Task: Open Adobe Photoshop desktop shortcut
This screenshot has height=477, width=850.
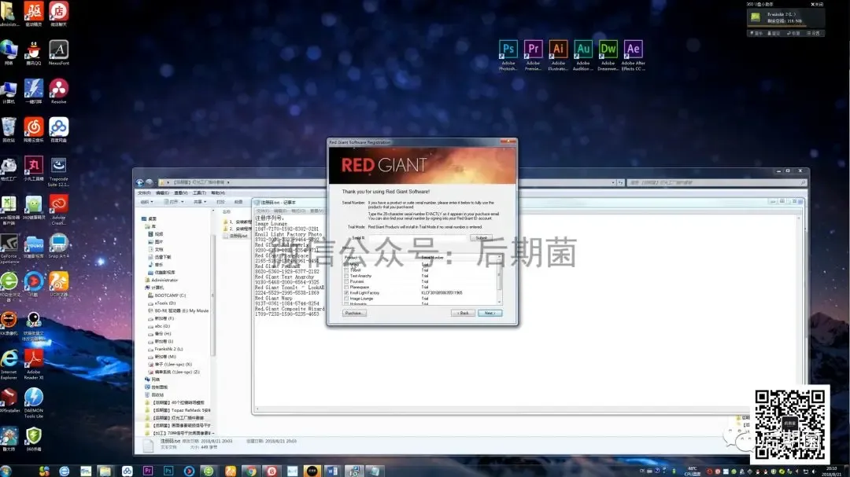Action: 508,54
